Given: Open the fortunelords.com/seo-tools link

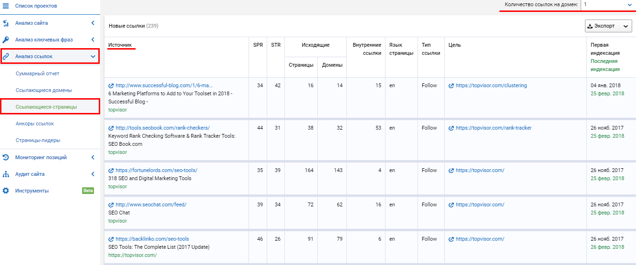Looking at the screenshot, I should tap(156, 171).
